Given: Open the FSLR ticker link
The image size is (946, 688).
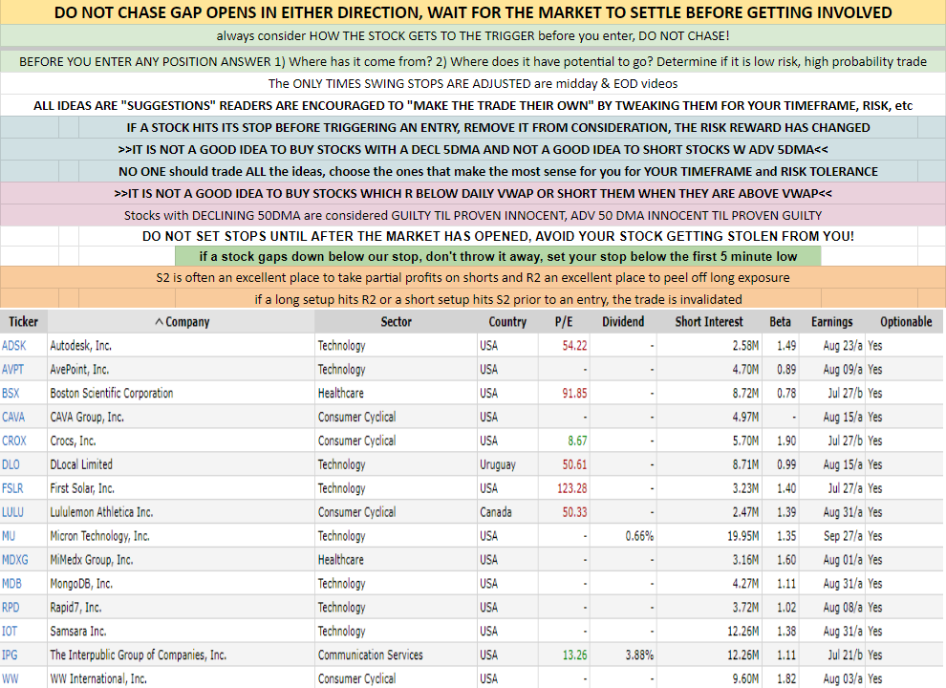Looking at the screenshot, I should click(12, 489).
